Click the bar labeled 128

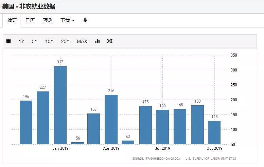[x=214, y=132]
